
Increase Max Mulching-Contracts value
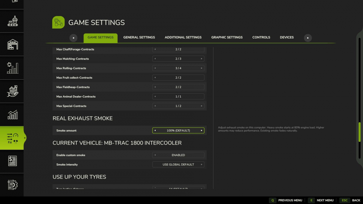coord(201,59)
